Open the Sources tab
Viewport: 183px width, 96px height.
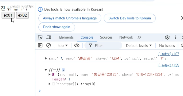[x=106, y=37]
